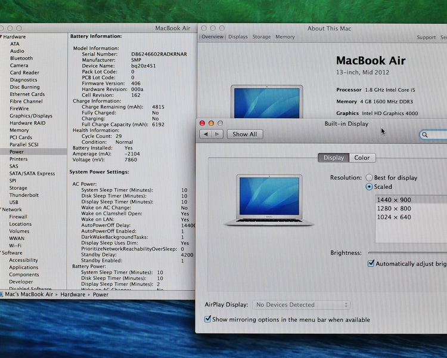Select USB in sidebar

tap(14, 202)
